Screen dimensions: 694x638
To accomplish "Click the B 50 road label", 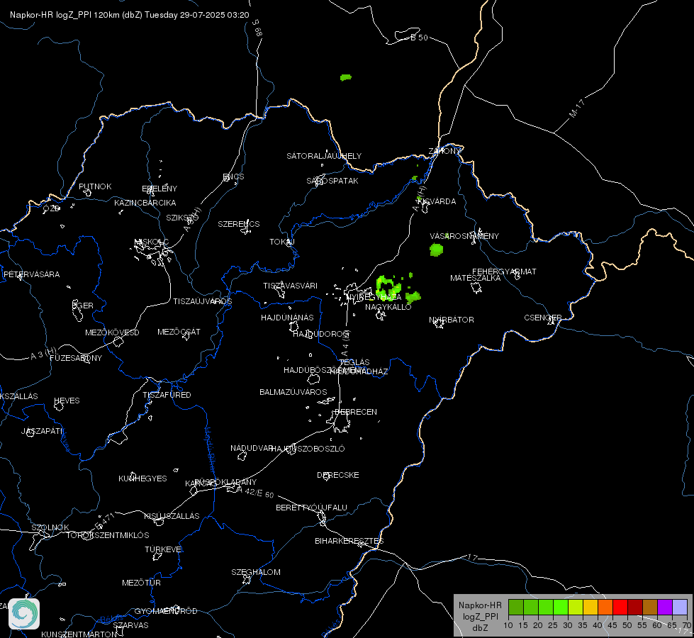I will 419,38.
